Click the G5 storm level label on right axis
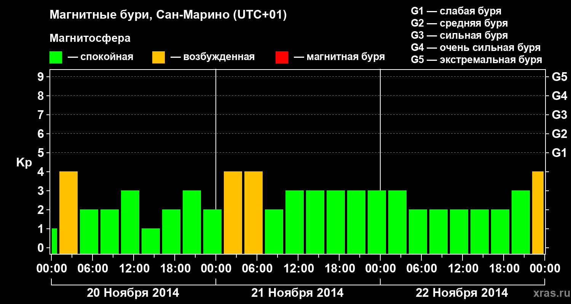Image resolution: width=571 pixels, height=304 pixels. (x=559, y=77)
